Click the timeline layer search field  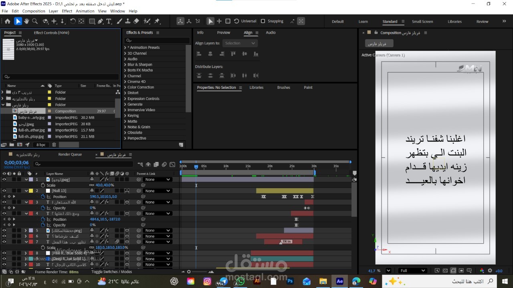[83, 164]
